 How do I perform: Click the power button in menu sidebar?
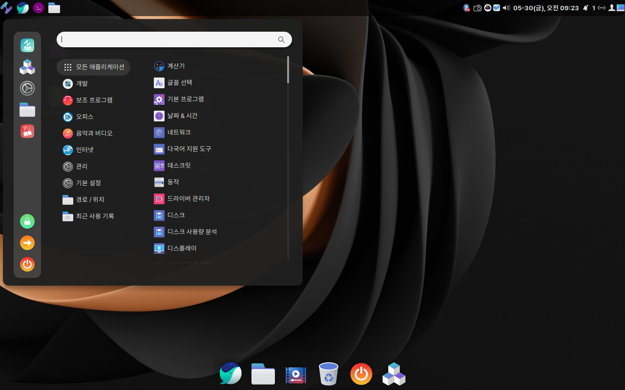coord(27,264)
